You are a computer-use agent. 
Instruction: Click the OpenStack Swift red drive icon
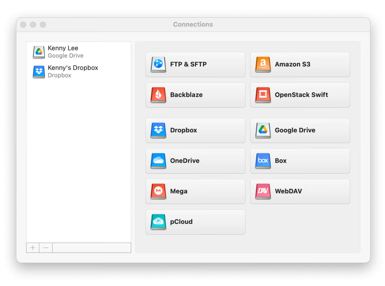pos(263,95)
